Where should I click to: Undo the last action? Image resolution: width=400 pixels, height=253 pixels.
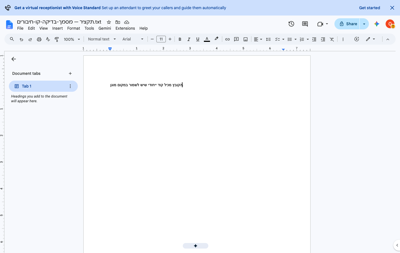21,39
